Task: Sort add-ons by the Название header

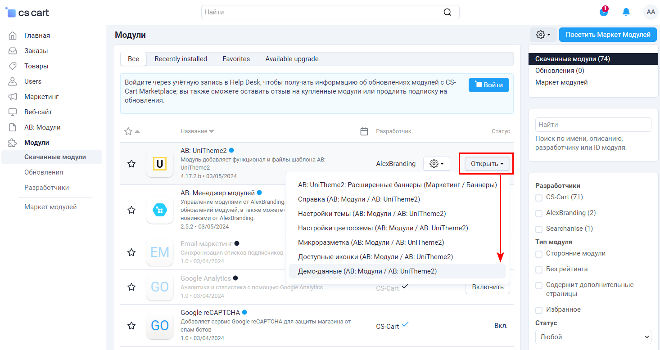Action: click(197, 131)
